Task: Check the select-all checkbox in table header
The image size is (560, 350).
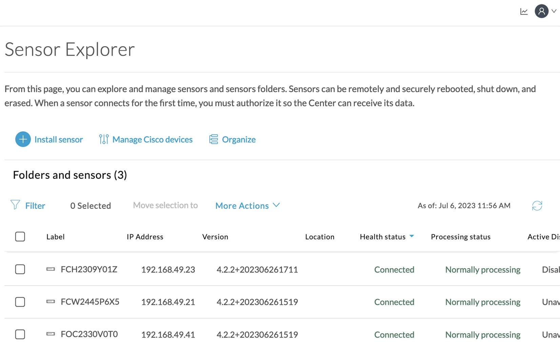Action: point(20,236)
